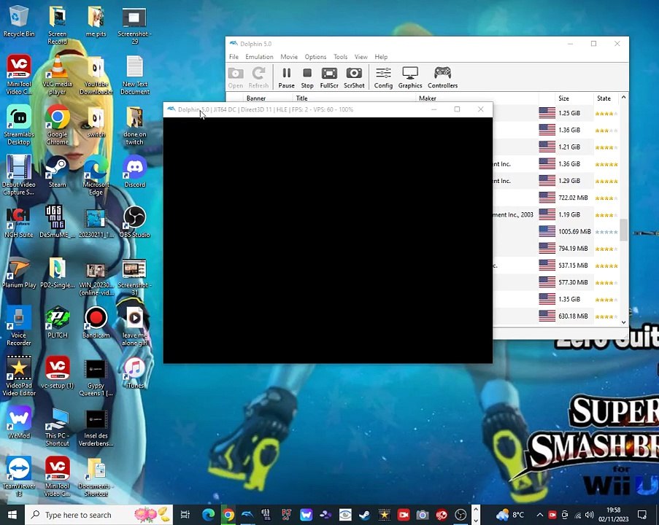The width and height of the screenshot is (659, 525).
Task: Select the Bandicam desktop icon
Action: click(x=96, y=322)
